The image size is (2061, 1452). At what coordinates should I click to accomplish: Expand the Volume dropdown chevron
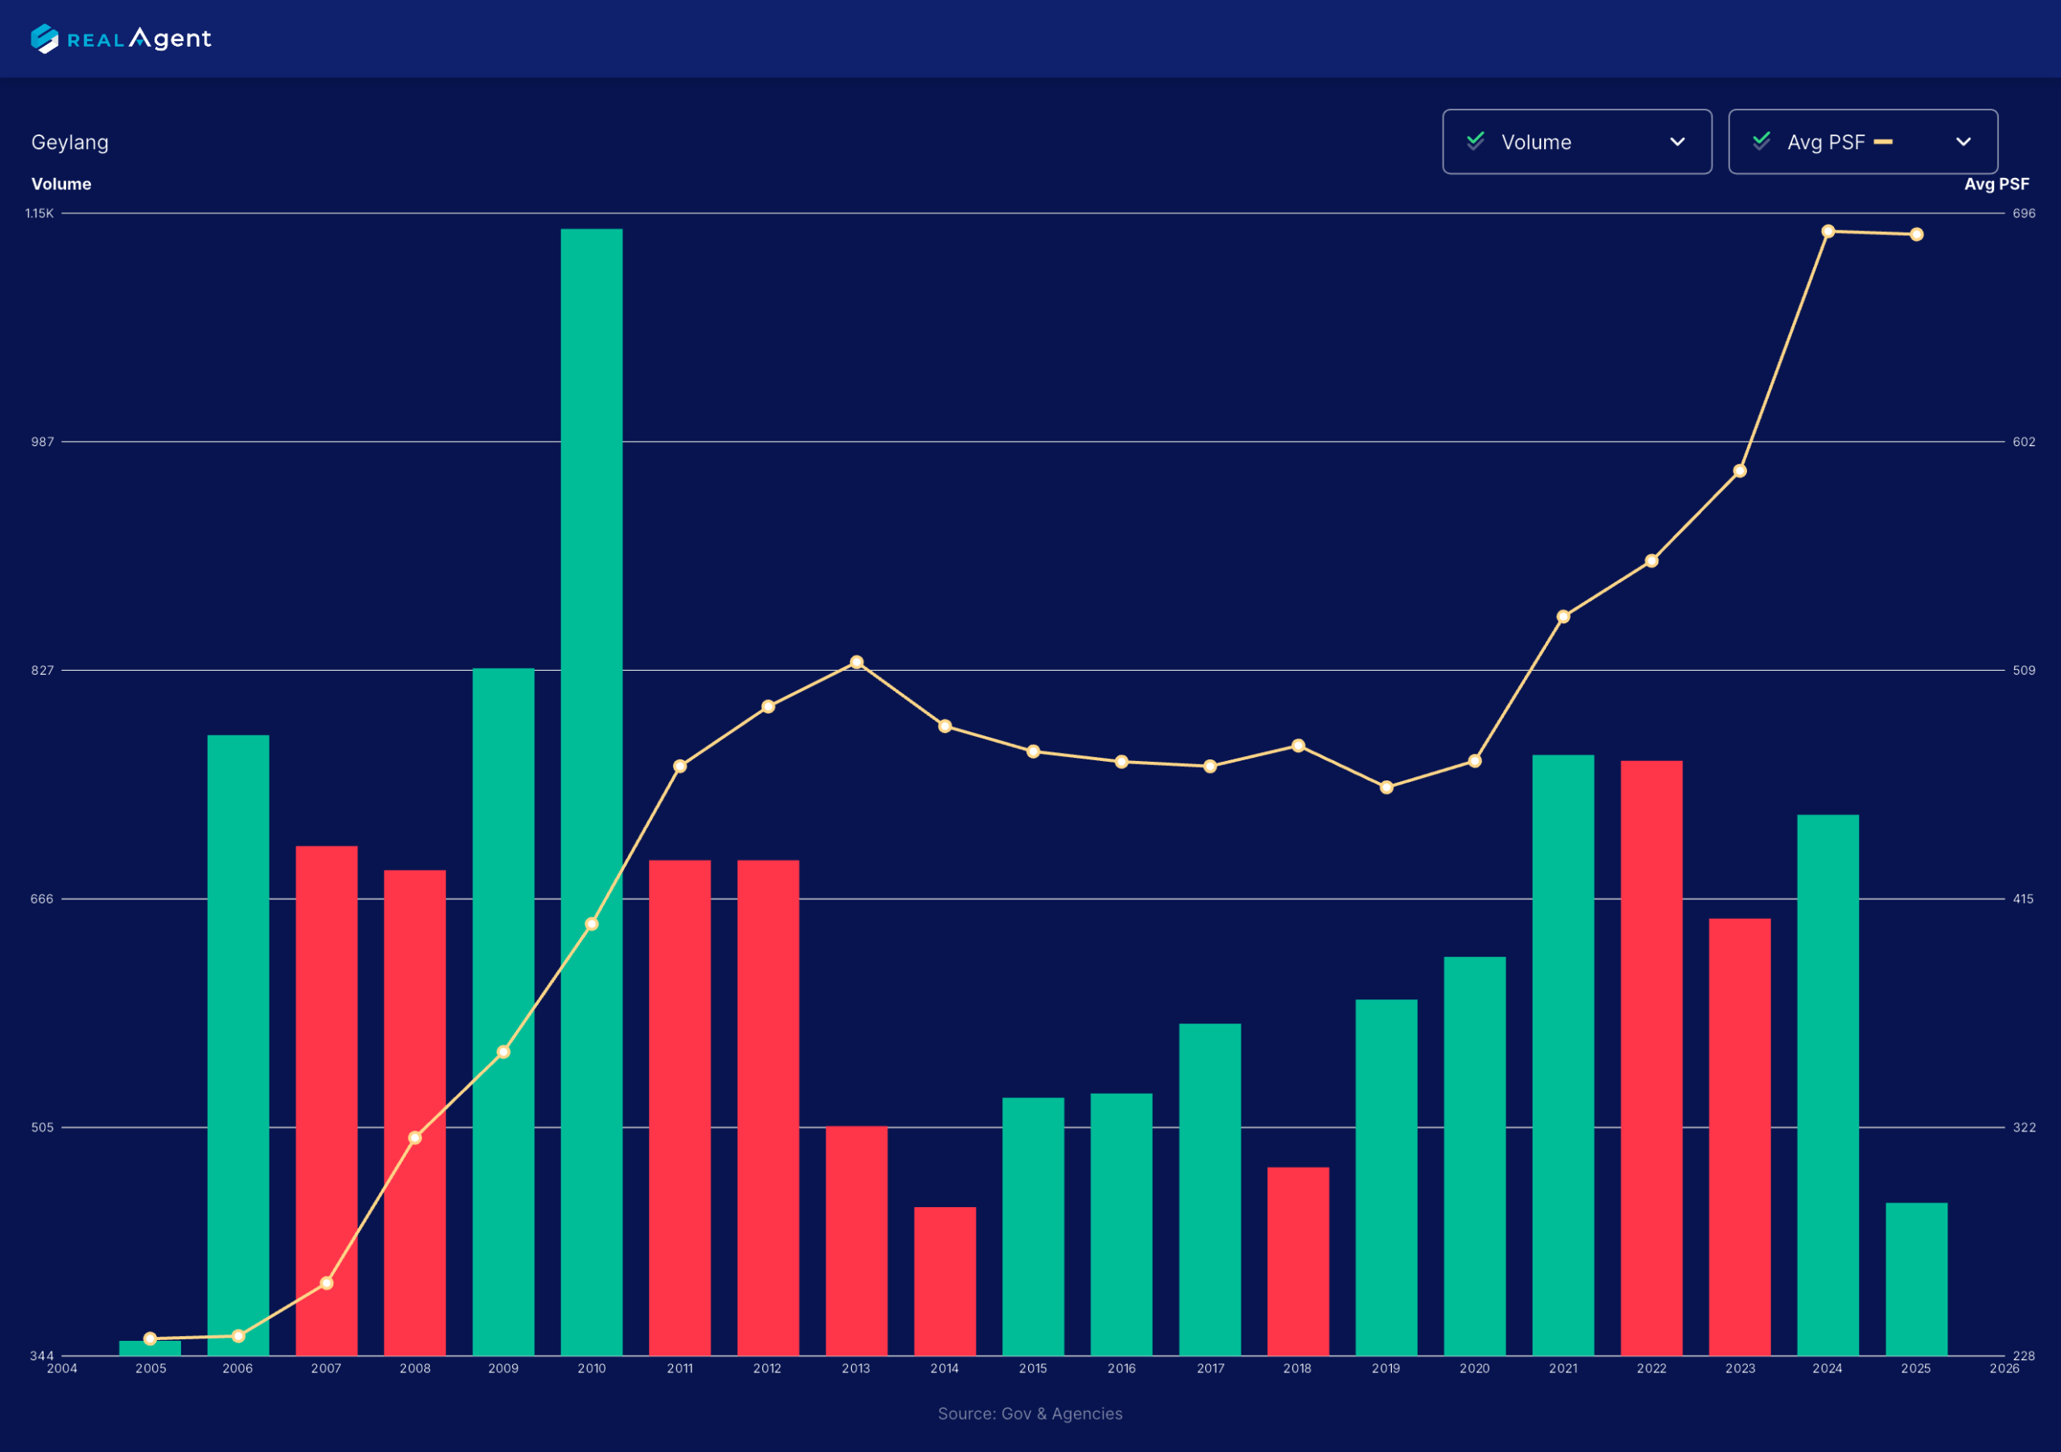1677,142
